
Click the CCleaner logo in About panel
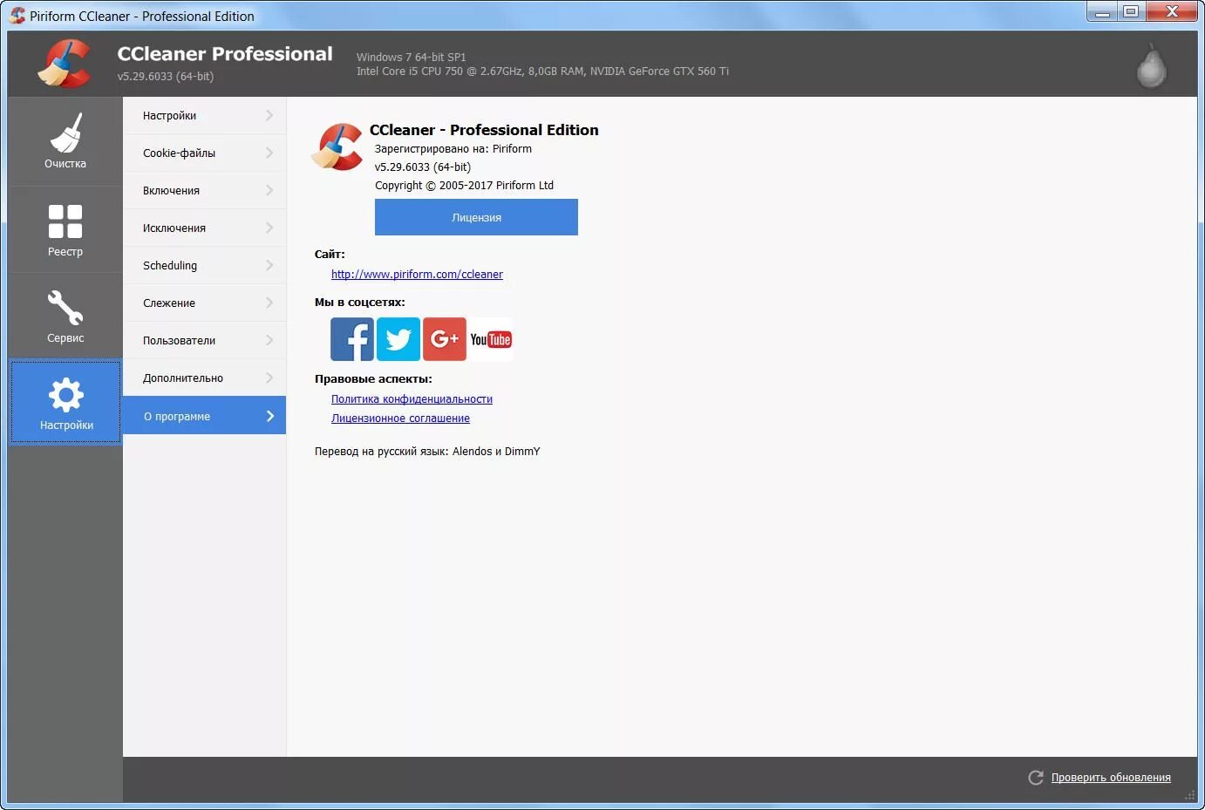(337, 146)
